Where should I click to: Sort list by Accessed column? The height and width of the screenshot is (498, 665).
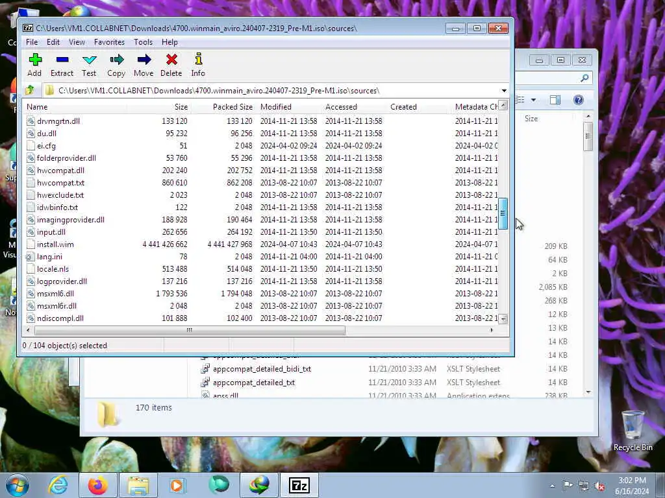[x=355, y=107]
